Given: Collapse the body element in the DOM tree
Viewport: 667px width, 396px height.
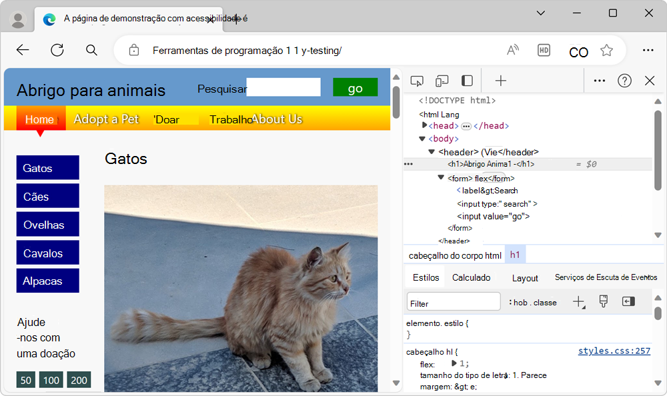Looking at the screenshot, I should pyautogui.click(x=422, y=137).
